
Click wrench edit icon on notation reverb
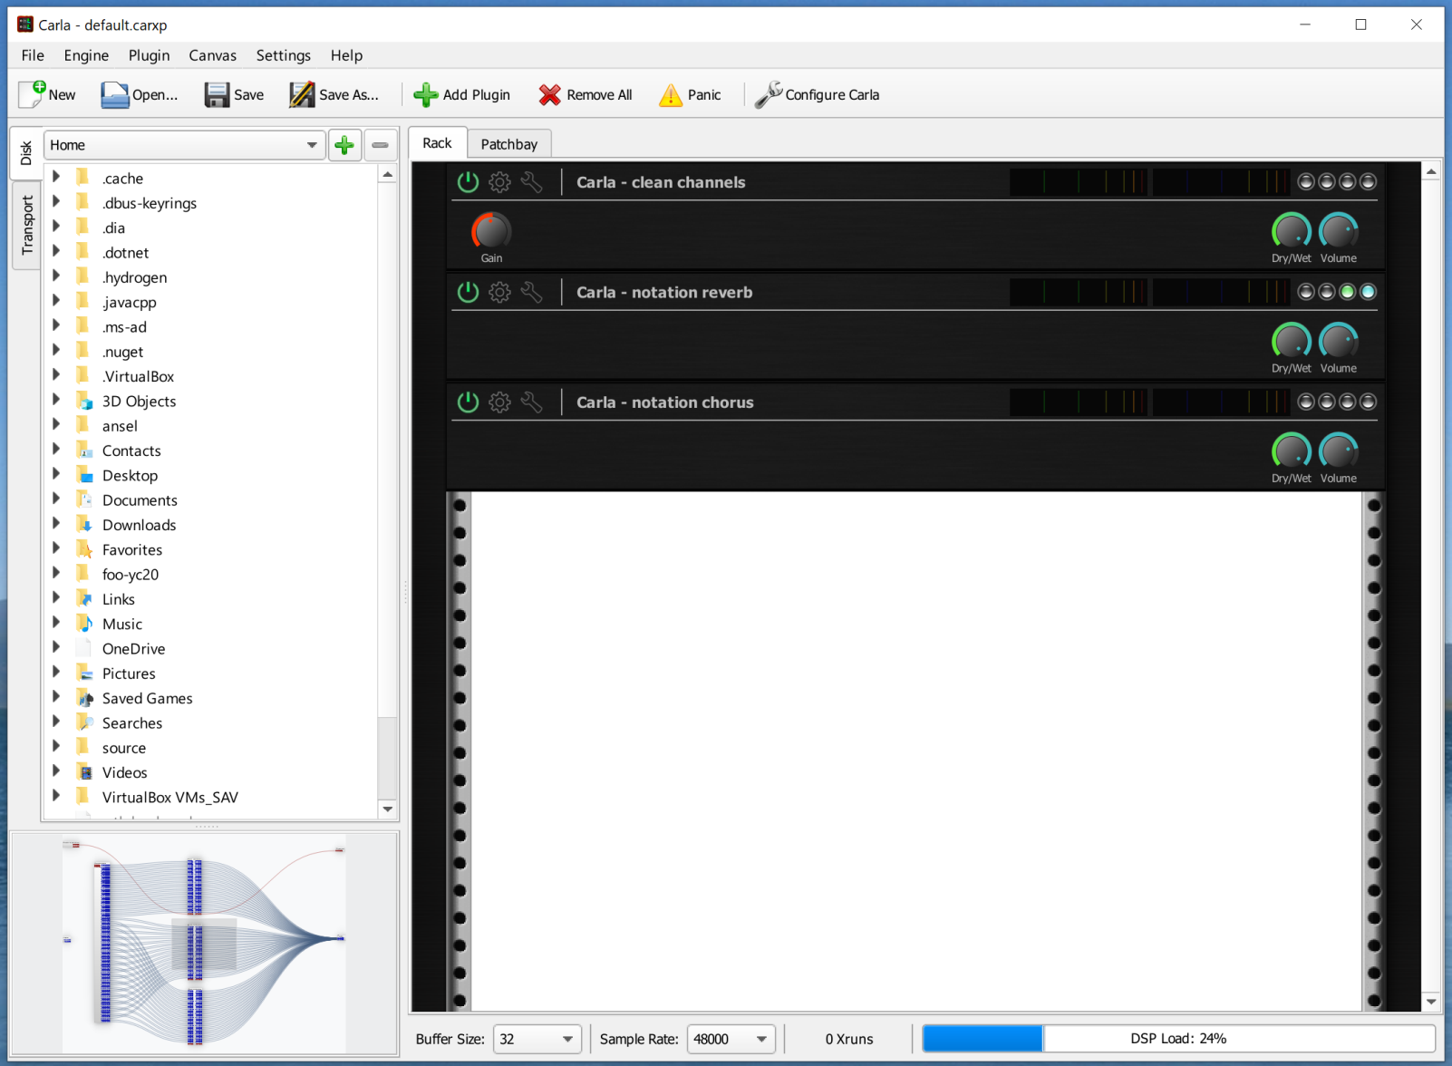tap(532, 292)
